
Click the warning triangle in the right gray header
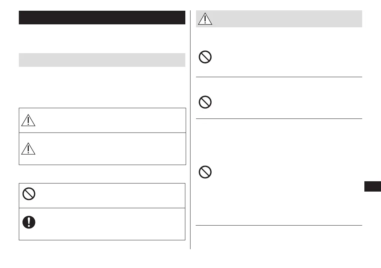coord(205,18)
